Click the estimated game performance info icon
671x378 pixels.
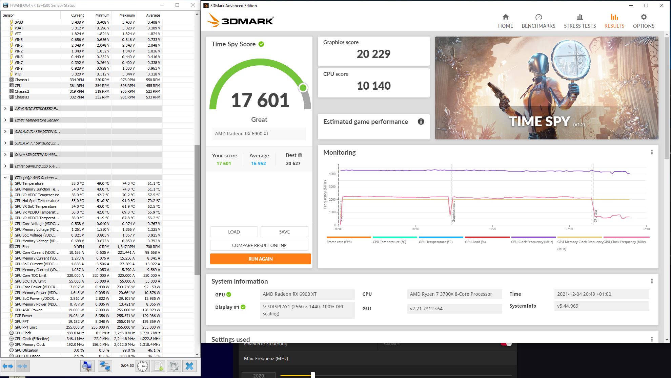coord(421,121)
